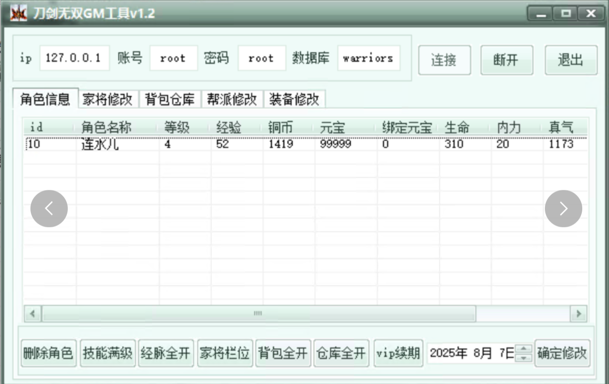Click the date stepper up arrow
This screenshot has height=384, width=609.
tap(524, 349)
